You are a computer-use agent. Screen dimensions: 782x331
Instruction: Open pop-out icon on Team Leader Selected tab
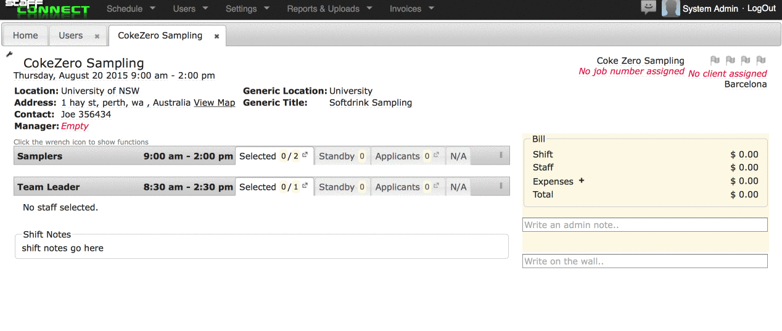click(305, 186)
